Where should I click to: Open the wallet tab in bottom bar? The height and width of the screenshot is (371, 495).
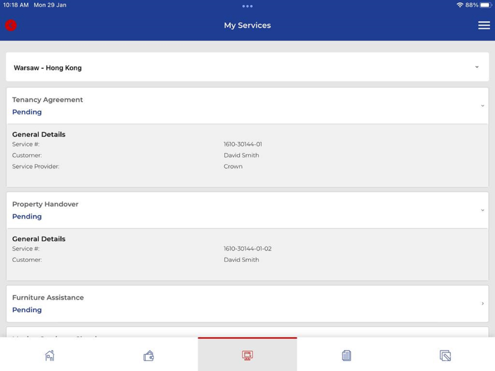coord(148,356)
